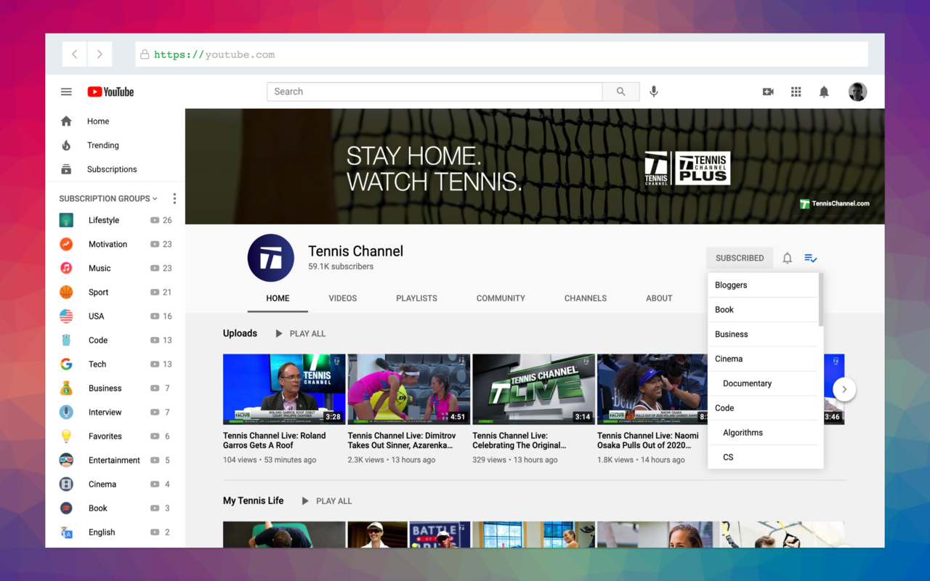
Task: Play all My Tennis Life videos
Action: tap(326, 501)
